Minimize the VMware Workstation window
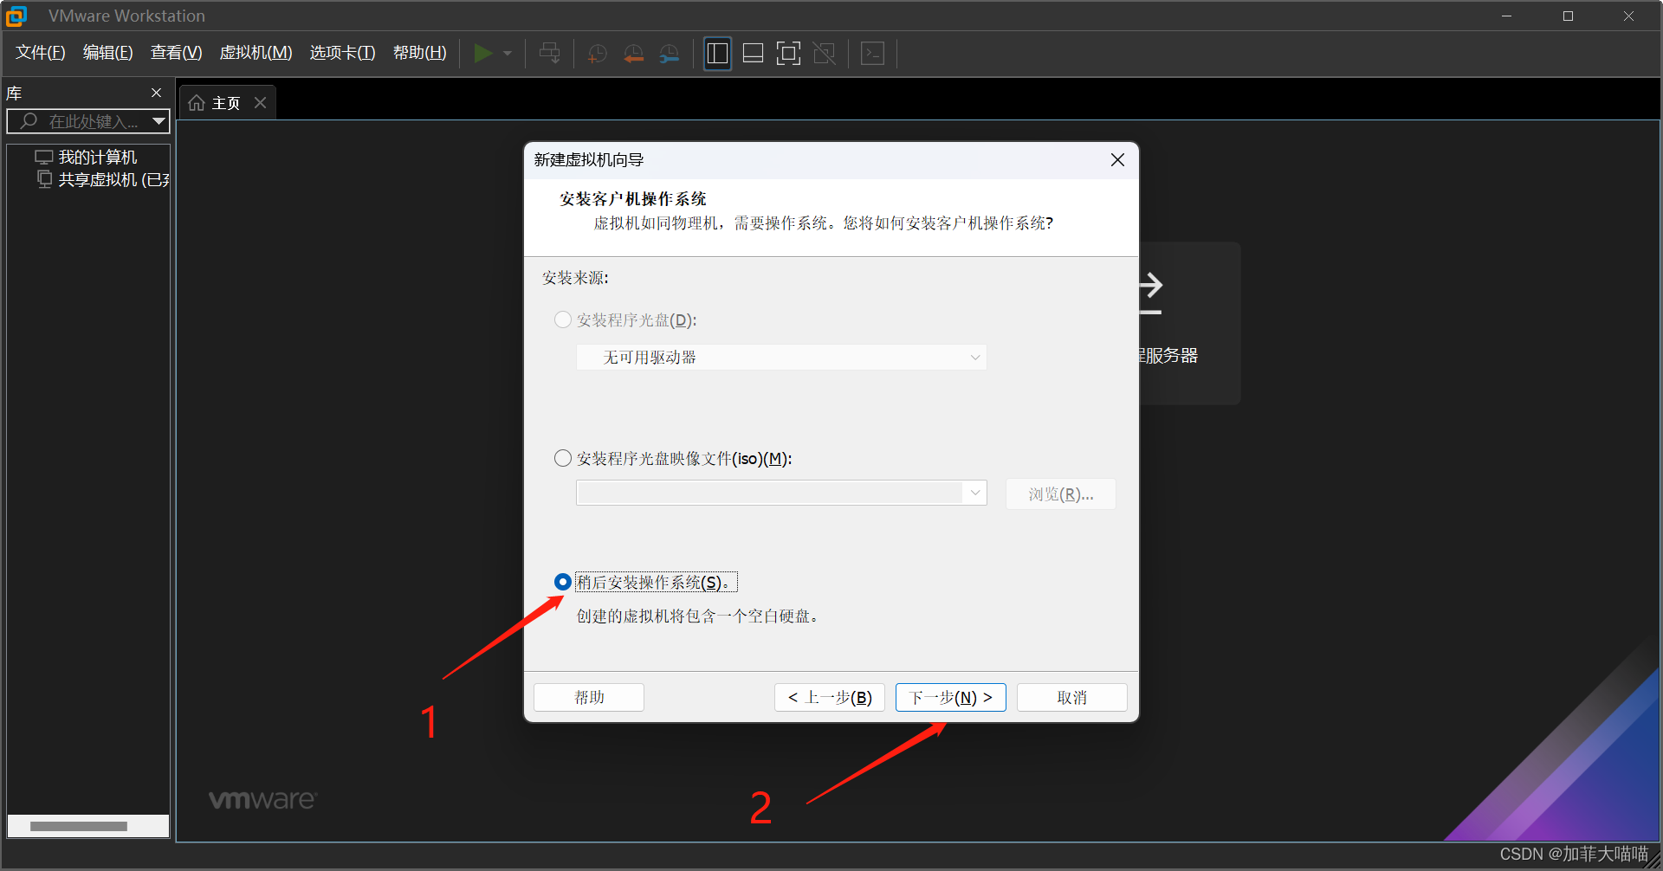1663x871 pixels. coord(1507,16)
